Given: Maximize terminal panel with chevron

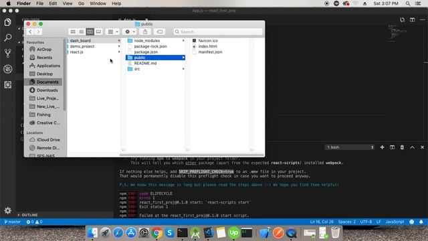Looking at the screenshot, I should point(412,147).
